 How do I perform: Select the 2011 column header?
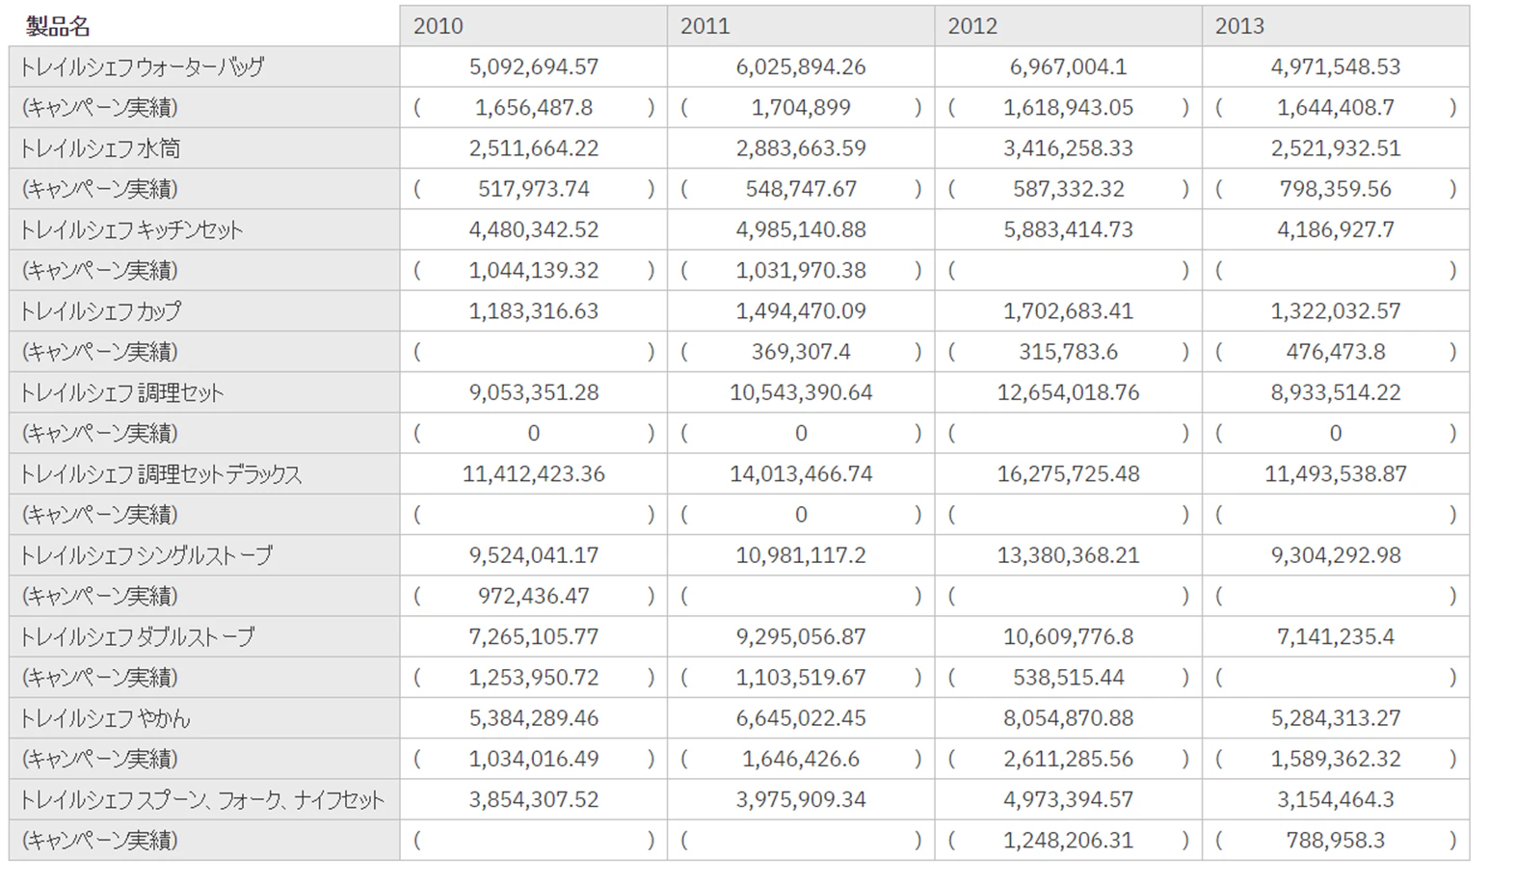(801, 26)
